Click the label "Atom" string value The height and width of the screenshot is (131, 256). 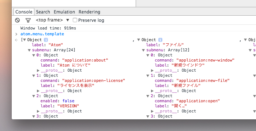pyautogui.click(x=56, y=45)
